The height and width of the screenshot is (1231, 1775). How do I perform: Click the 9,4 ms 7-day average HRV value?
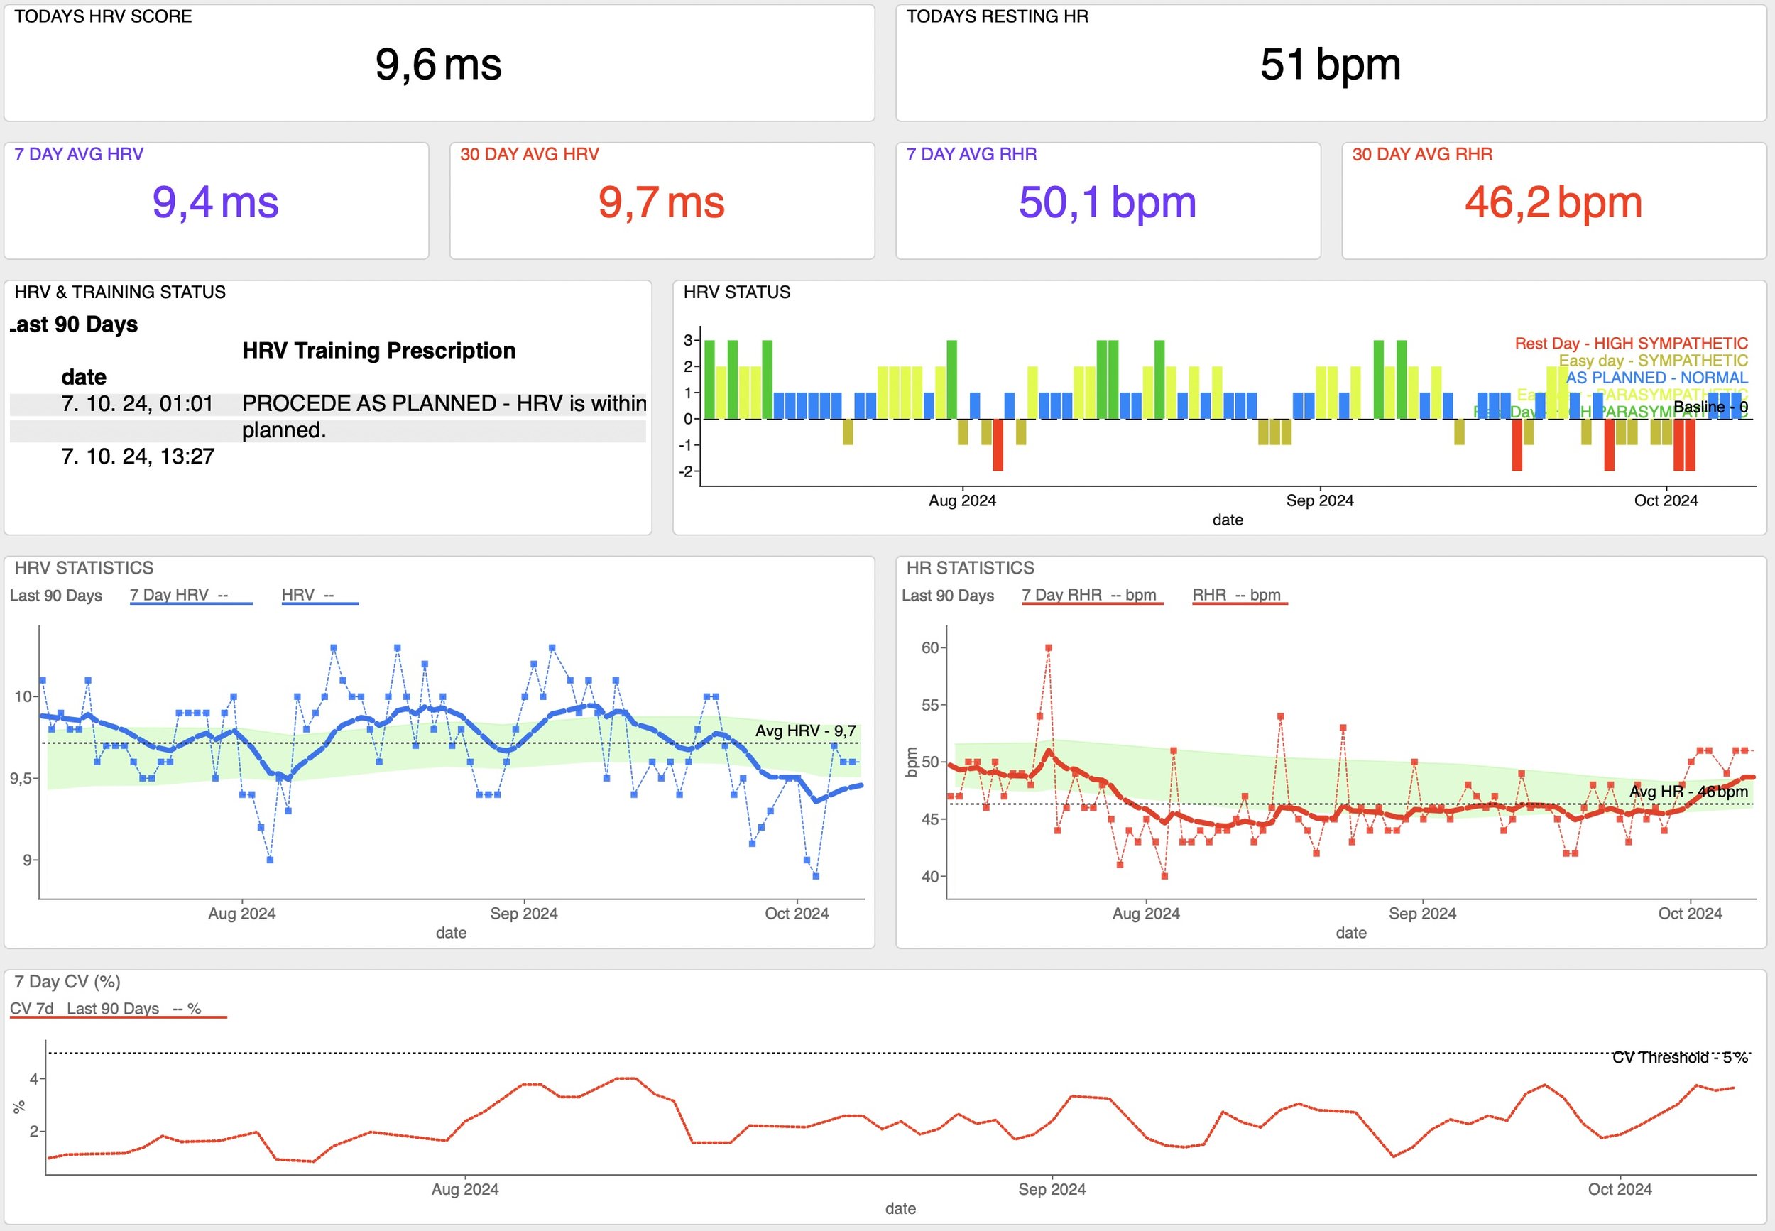[x=215, y=202]
